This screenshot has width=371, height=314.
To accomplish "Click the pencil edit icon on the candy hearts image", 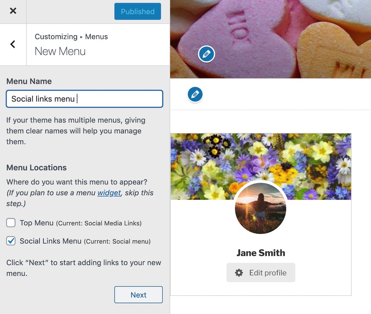I will (206, 54).
